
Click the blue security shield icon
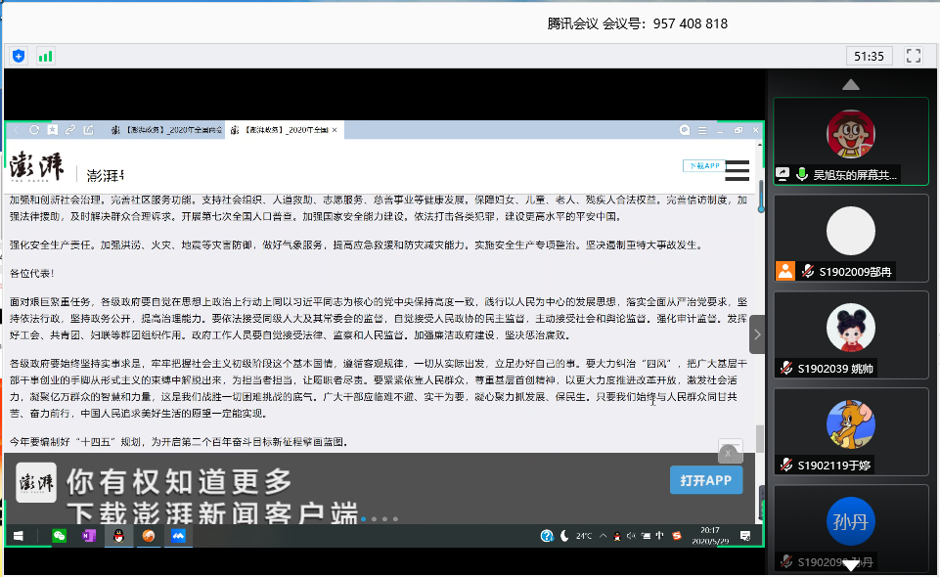pos(19,56)
